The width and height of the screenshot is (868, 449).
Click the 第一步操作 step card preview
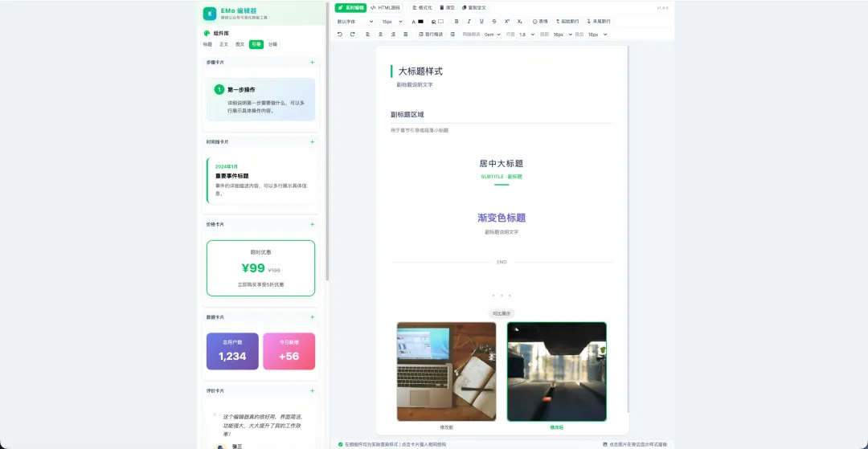pyautogui.click(x=260, y=100)
